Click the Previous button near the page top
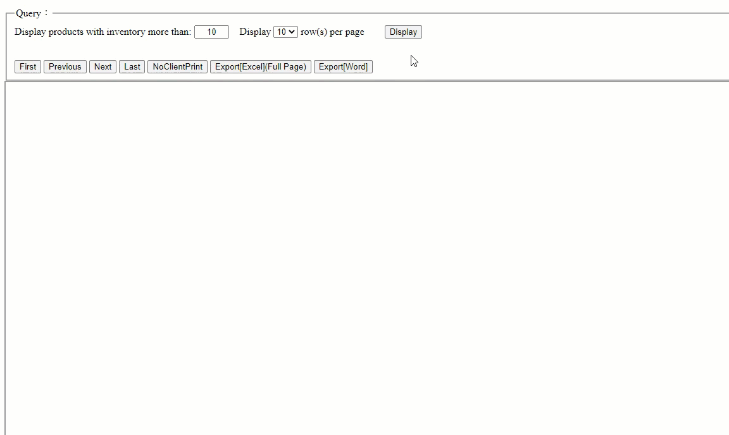This screenshot has height=435, width=729. 65,66
